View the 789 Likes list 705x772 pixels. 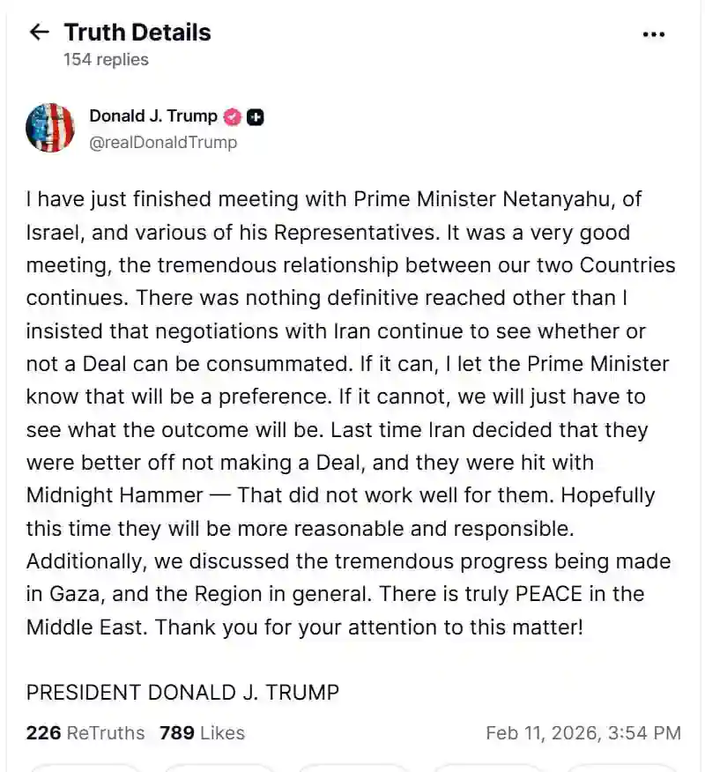coord(202,732)
